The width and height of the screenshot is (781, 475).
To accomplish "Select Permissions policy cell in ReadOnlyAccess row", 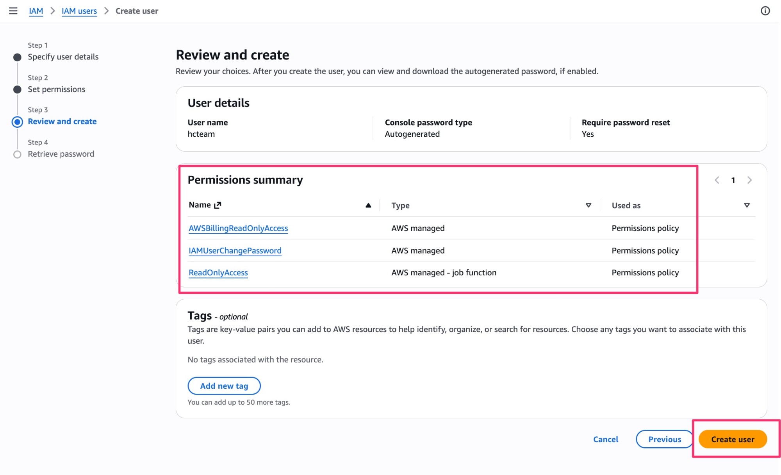I will (645, 273).
